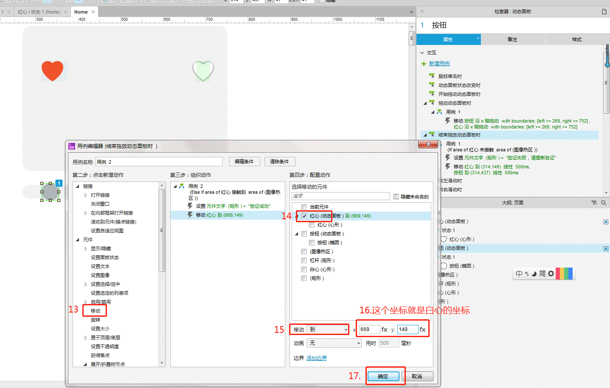This screenshot has width=610, height=388.
Task: Click the IME 简 simplified Chinese toggle
Action: pyautogui.click(x=542, y=274)
